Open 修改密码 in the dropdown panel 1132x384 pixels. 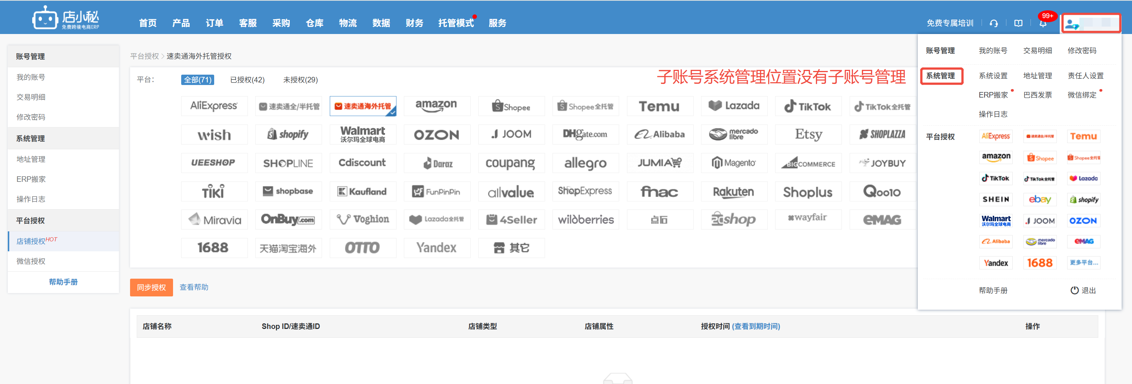click(x=1082, y=50)
